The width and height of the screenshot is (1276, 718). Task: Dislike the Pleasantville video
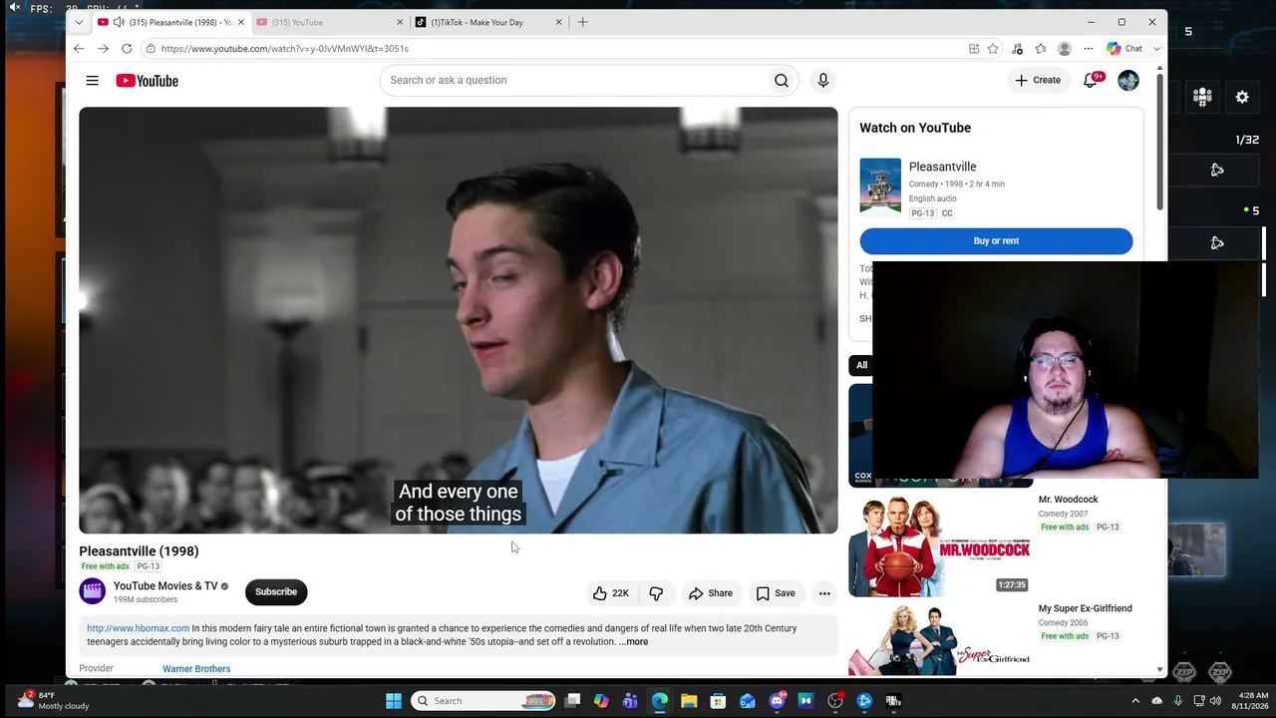tap(656, 593)
